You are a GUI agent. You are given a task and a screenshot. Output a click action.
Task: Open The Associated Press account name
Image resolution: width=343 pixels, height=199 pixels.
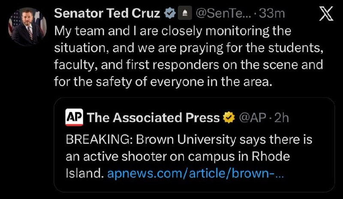click(153, 118)
